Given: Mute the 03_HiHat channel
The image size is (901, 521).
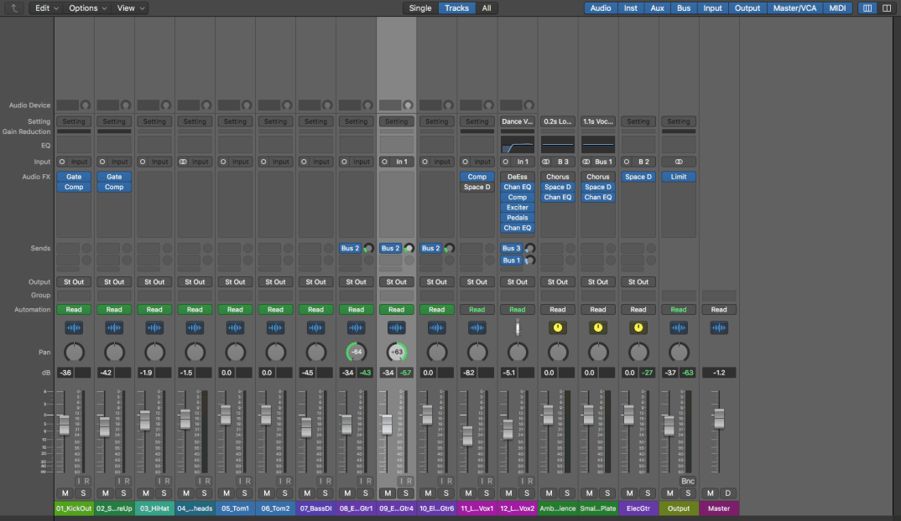Looking at the screenshot, I should tap(145, 493).
